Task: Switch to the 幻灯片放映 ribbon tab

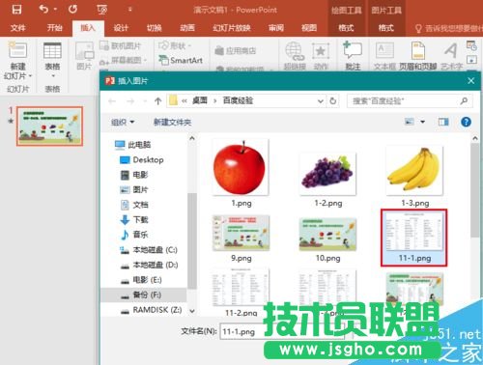Action: click(232, 28)
